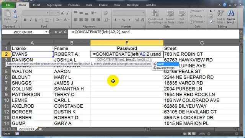Toggle Underline formatting
The height and width of the screenshot is (138, 245).
36,20
